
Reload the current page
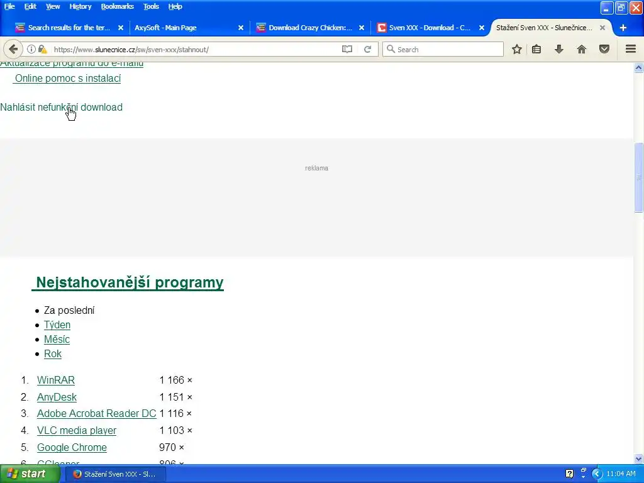pyautogui.click(x=367, y=49)
